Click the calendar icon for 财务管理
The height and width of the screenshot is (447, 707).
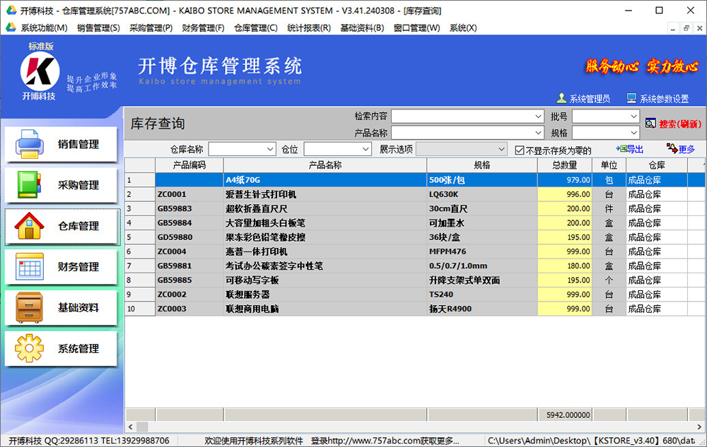tap(29, 266)
